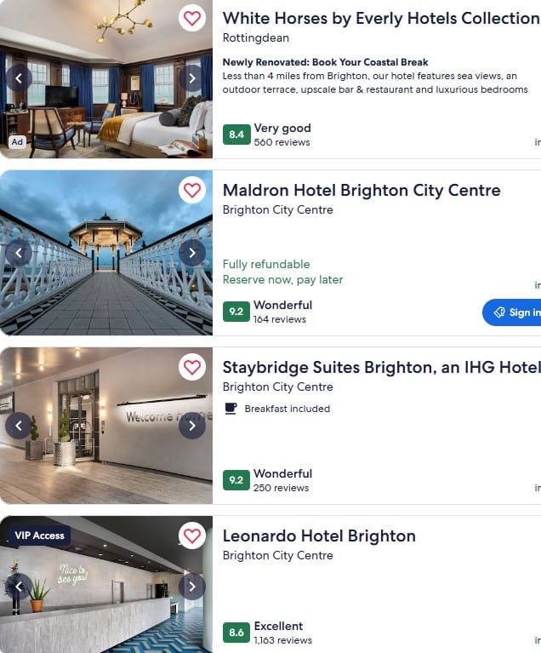Show next Leonardo Hotel Brighton photo
The height and width of the screenshot is (653, 541).
[x=192, y=587]
